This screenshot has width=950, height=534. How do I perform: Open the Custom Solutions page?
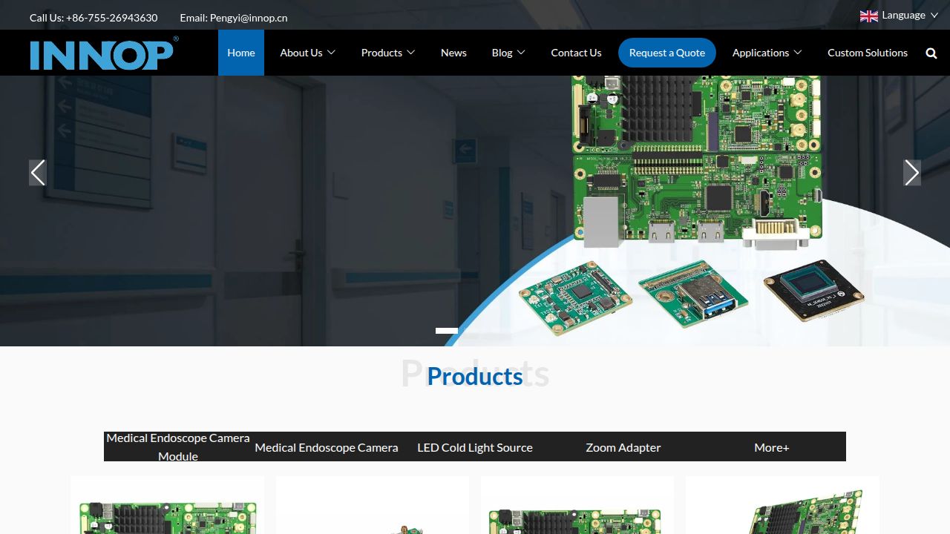868,53
